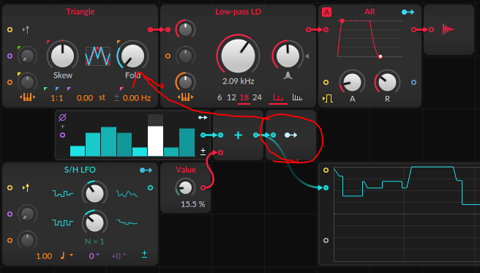Click the phase symbol icon in Steps module
Image resolution: width=480 pixels, height=273 pixels.
click(62, 117)
